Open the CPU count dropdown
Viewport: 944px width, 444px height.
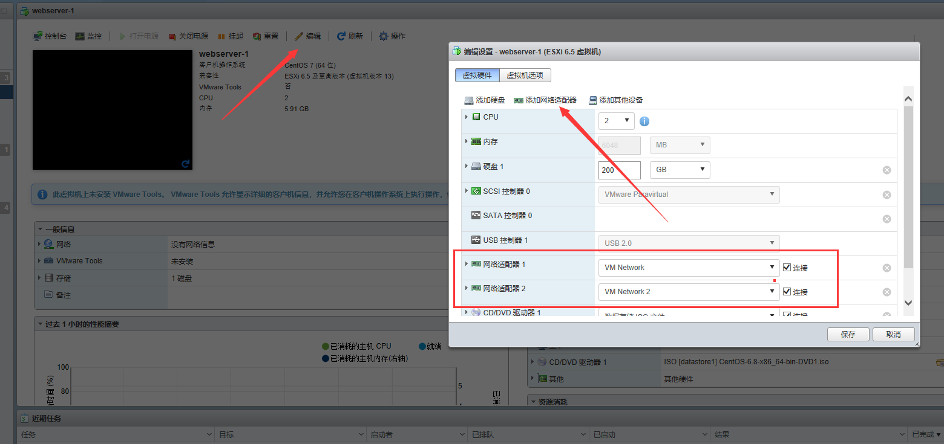tap(617, 121)
